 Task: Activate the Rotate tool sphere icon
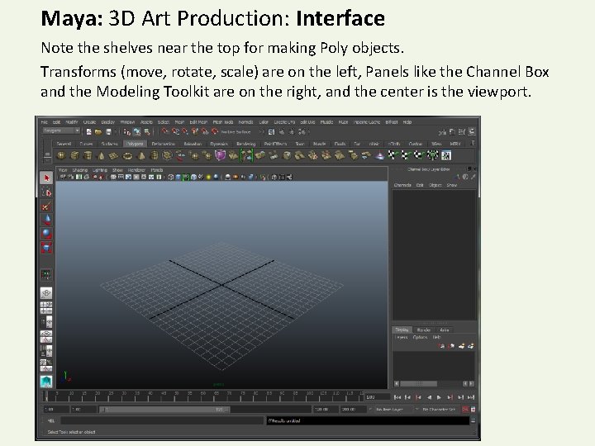[x=46, y=234]
